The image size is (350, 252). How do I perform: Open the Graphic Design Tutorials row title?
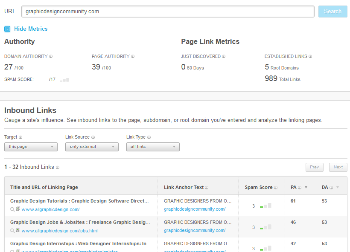pos(79,201)
